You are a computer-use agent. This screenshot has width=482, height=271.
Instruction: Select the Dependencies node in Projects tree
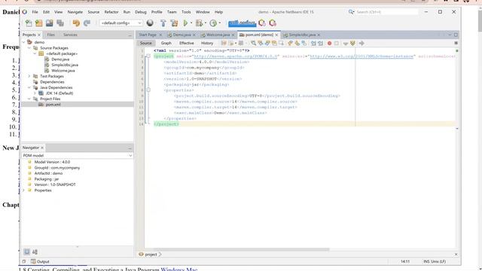(52, 82)
